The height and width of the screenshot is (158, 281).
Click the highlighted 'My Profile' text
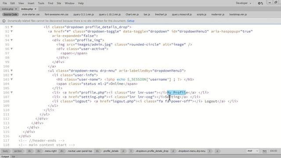(x=177, y=93)
